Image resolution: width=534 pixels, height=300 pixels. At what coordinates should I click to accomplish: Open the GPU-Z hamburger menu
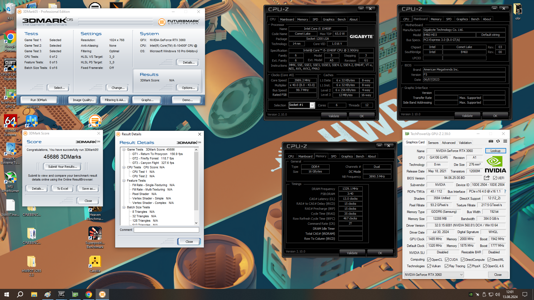pyautogui.click(x=505, y=141)
